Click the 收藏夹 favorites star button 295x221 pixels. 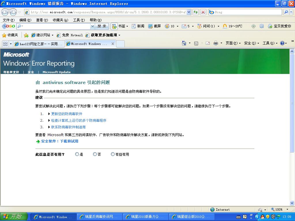coord(10,35)
